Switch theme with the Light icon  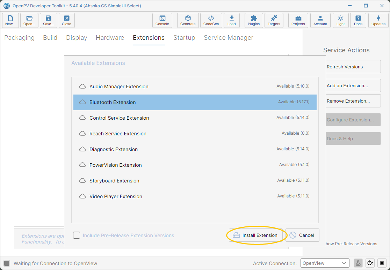(341, 20)
